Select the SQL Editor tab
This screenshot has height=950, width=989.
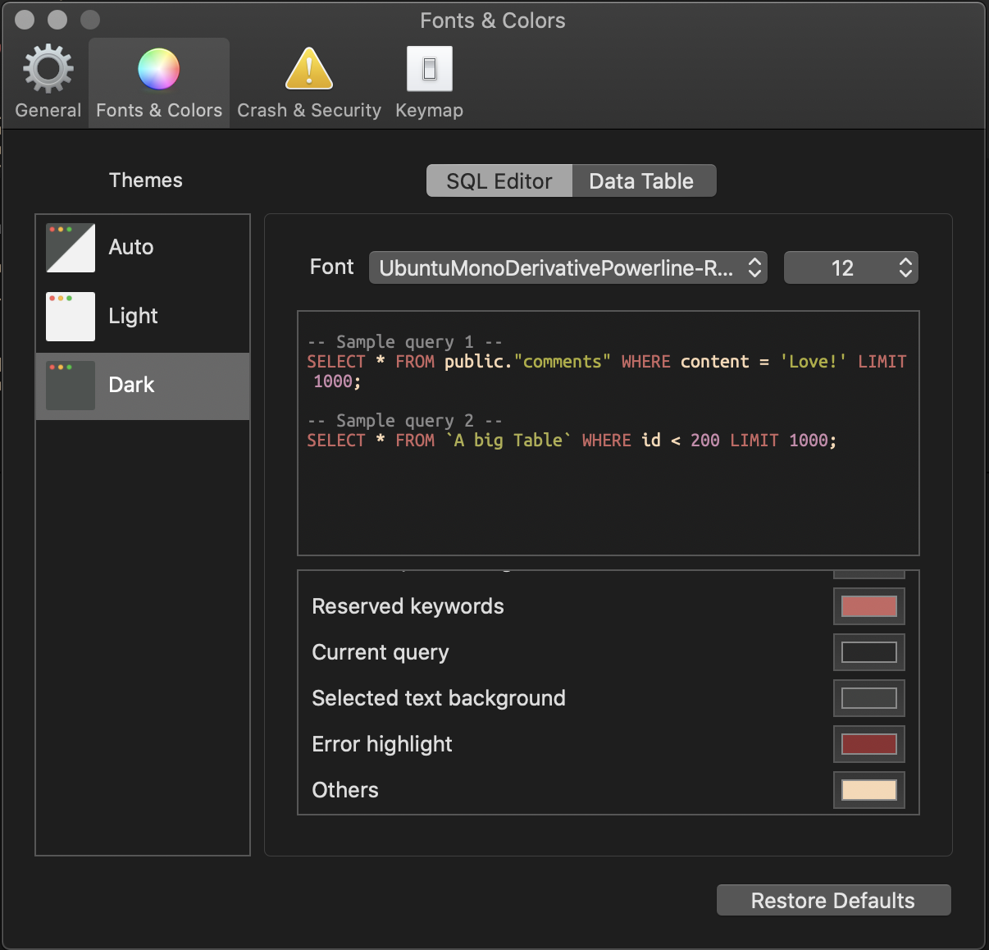(499, 180)
